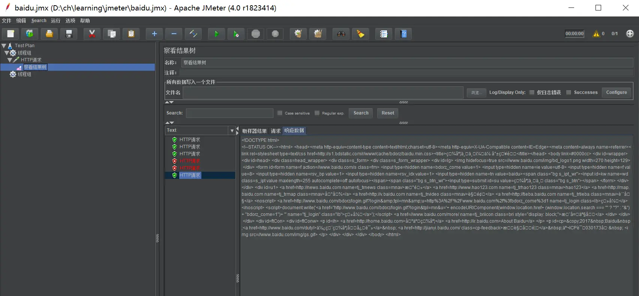Select the 响应数据 tab
Image resolution: width=639 pixels, height=296 pixels.
(x=294, y=131)
